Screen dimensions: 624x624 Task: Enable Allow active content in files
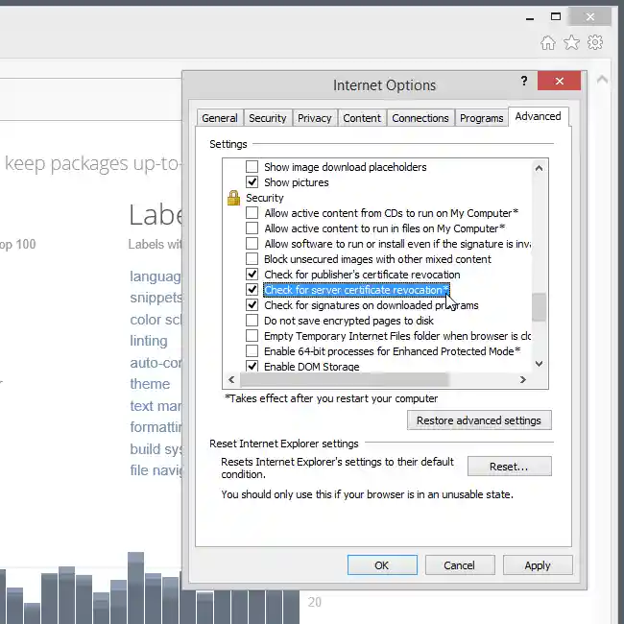(x=252, y=228)
